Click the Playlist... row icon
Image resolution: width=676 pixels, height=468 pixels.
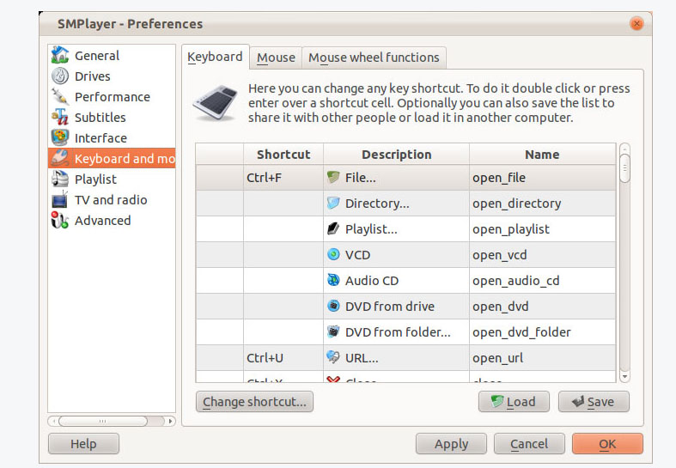tap(333, 228)
